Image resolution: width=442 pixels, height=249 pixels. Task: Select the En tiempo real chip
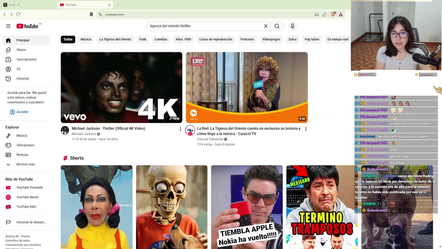point(338,39)
